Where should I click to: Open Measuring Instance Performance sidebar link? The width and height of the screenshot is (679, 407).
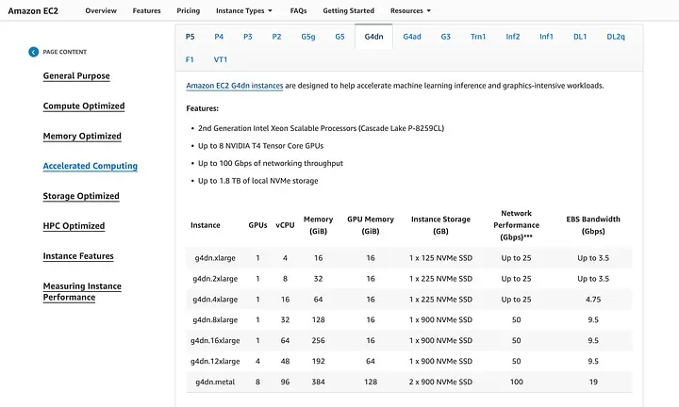[x=82, y=291]
